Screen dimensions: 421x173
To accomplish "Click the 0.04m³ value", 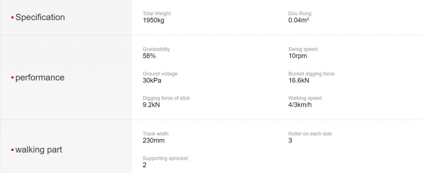I will coord(298,21).
